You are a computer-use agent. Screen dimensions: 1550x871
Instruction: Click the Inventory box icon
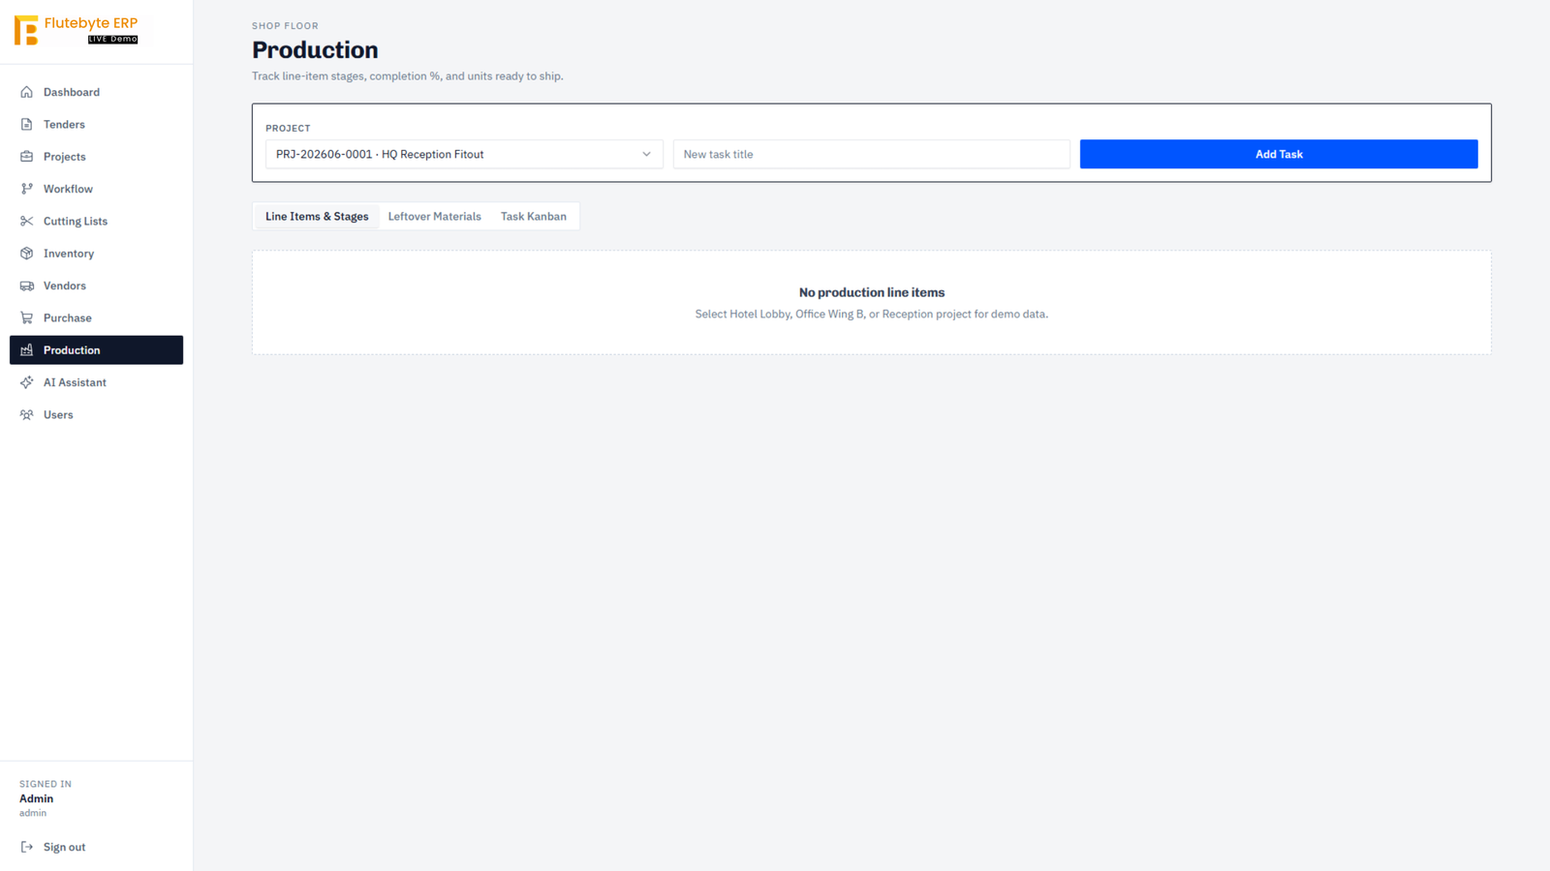click(x=27, y=254)
